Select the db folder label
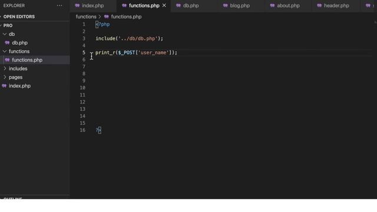 (12, 34)
